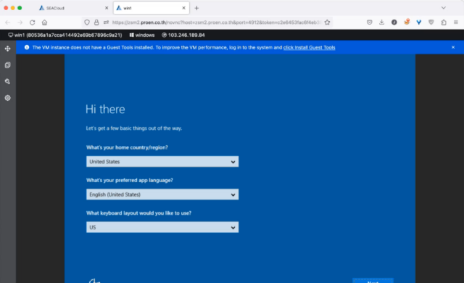Click the browser back arrow
Image resolution: width=464 pixels, height=283 pixels.
coord(8,22)
